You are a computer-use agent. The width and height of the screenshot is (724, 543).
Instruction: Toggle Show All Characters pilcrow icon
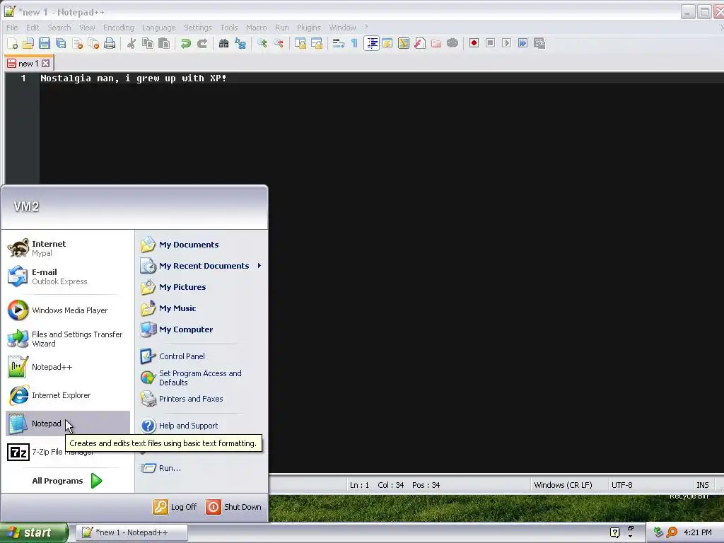point(354,43)
